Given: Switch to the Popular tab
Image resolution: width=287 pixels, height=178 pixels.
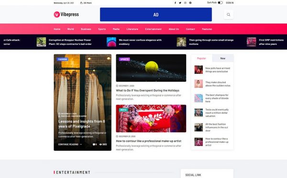Looking at the screenshot, I should click(x=201, y=58).
